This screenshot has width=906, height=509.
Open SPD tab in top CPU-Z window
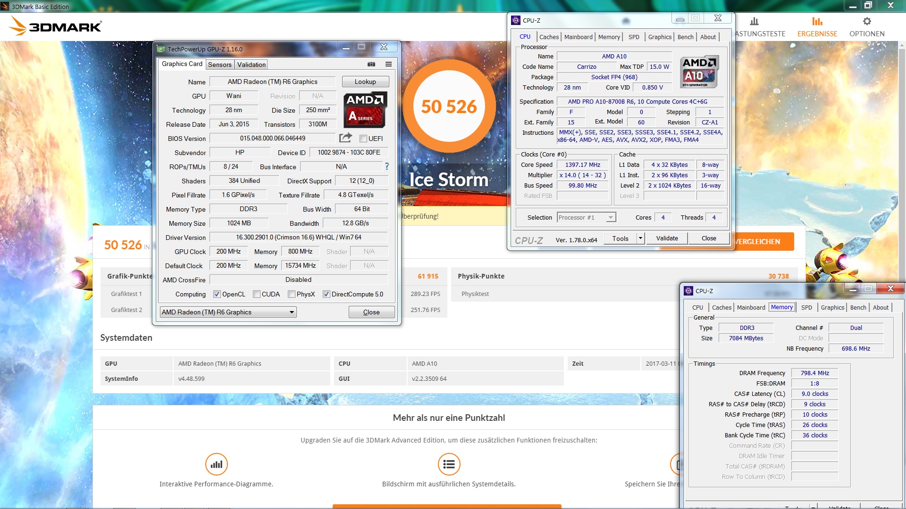click(634, 37)
